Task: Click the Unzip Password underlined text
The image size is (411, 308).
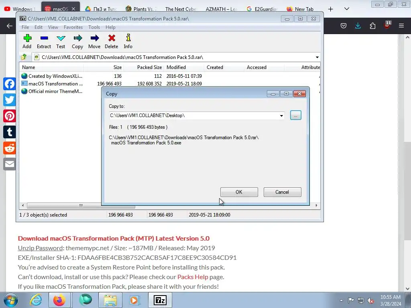Action: click(40, 248)
